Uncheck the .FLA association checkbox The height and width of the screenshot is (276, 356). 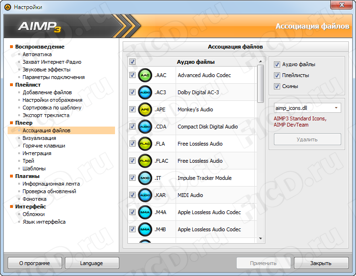[x=132, y=144]
